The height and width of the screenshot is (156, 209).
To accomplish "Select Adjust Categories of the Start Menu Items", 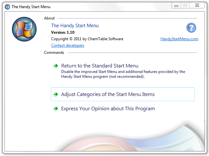I will coord(123,94).
